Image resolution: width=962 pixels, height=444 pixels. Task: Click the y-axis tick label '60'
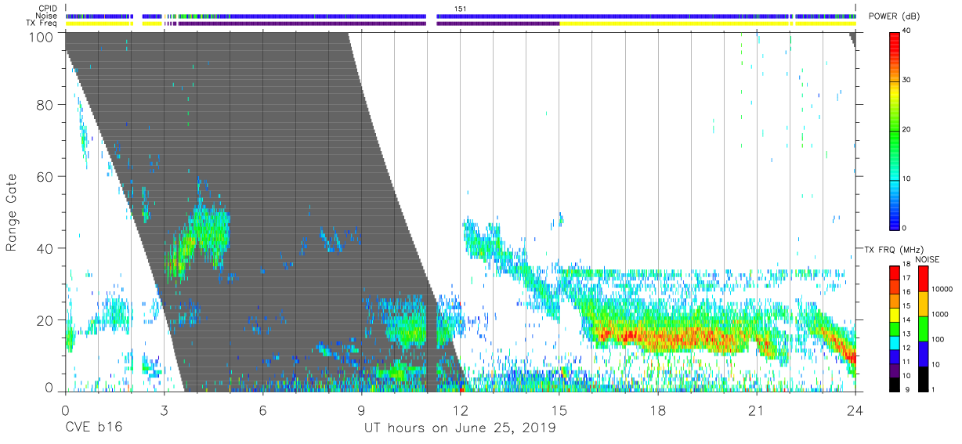coord(46,177)
